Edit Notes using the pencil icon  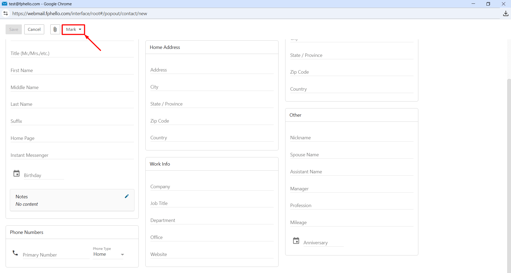tap(127, 196)
